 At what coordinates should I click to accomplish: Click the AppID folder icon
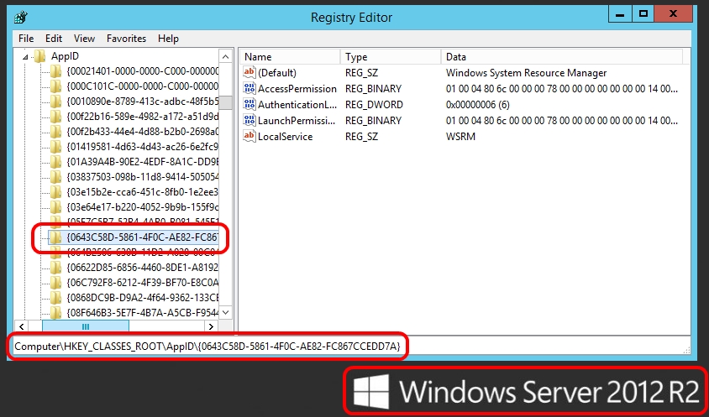[40, 56]
